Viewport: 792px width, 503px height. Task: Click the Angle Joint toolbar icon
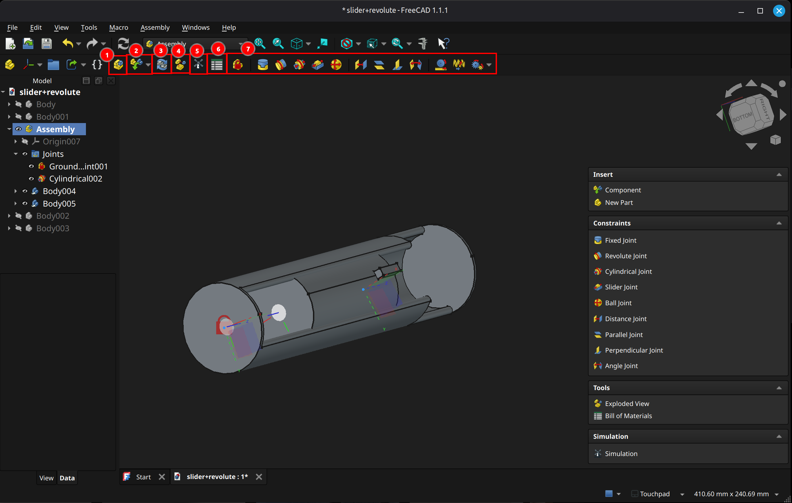coord(416,64)
